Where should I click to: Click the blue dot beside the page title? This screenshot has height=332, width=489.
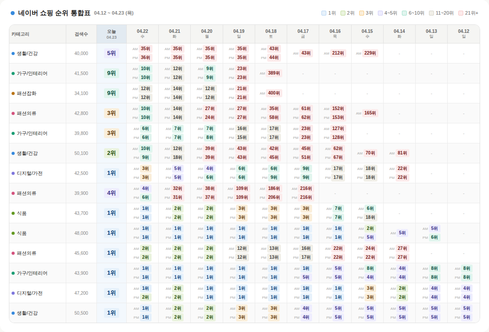(12, 13)
